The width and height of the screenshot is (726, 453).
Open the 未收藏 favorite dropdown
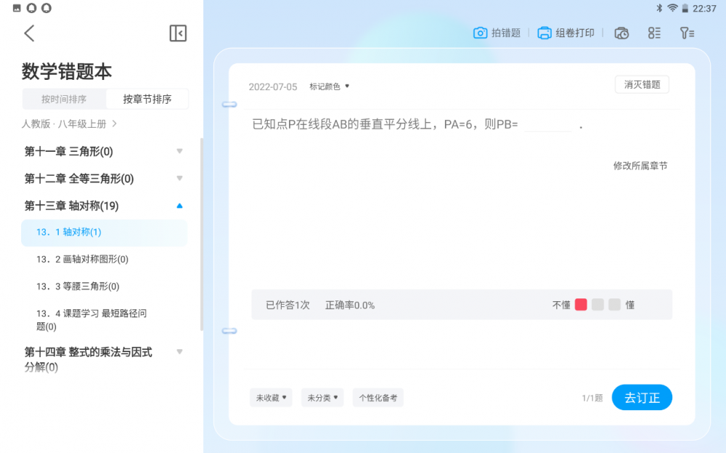click(271, 398)
